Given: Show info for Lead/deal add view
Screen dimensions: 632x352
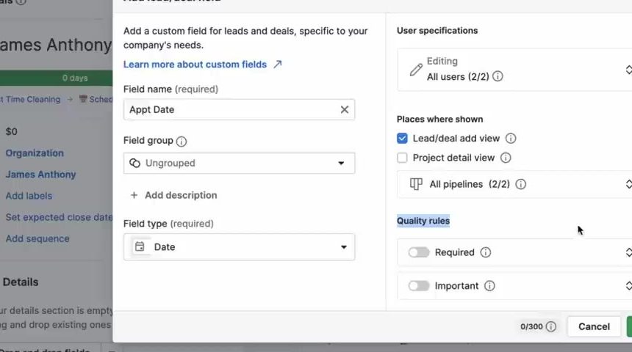Looking at the screenshot, I should pos(511,139).
